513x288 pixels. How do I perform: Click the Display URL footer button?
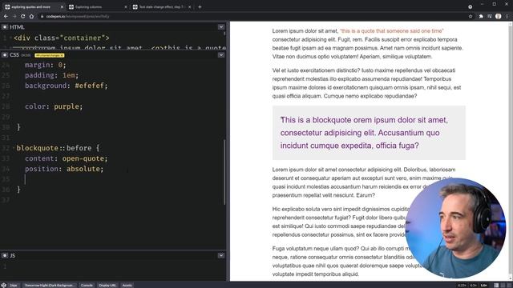pos(107,285)
